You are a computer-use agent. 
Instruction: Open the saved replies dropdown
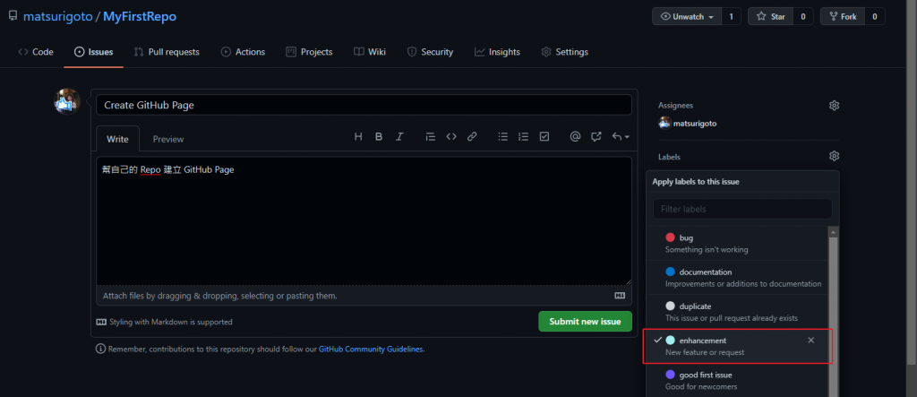621,136
